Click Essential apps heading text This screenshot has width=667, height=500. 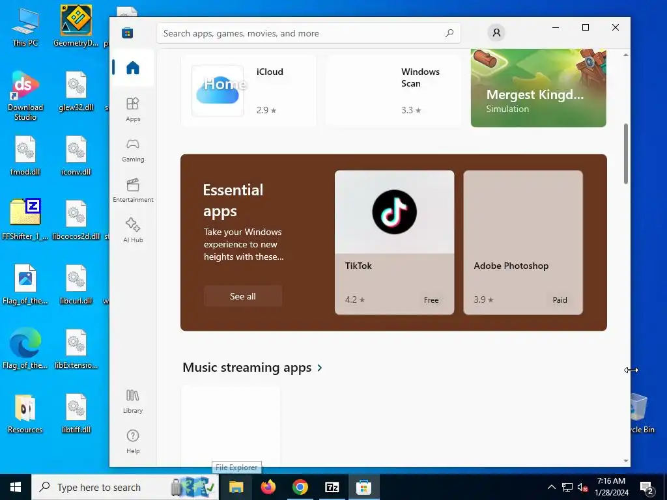click(x=233, y=201)
